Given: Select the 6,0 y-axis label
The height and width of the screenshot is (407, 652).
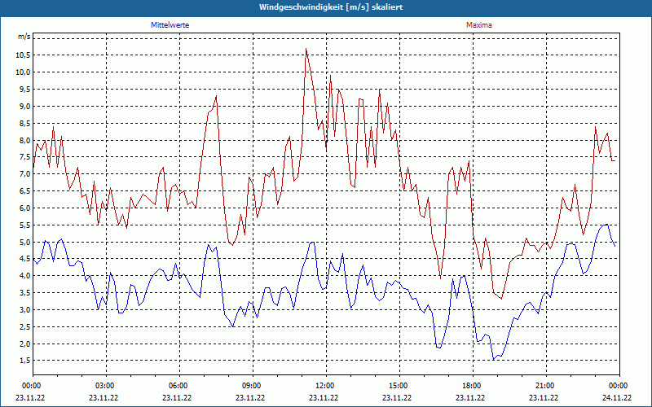Looking at the screenshot, I should (24, 208).
